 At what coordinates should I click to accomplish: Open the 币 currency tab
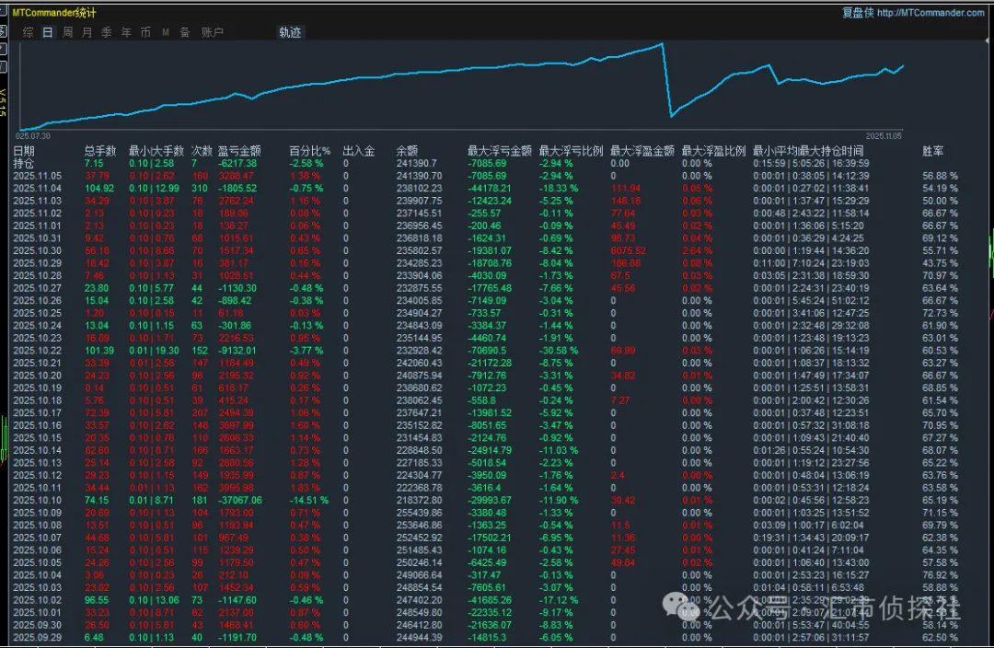[x=145, y=32]
